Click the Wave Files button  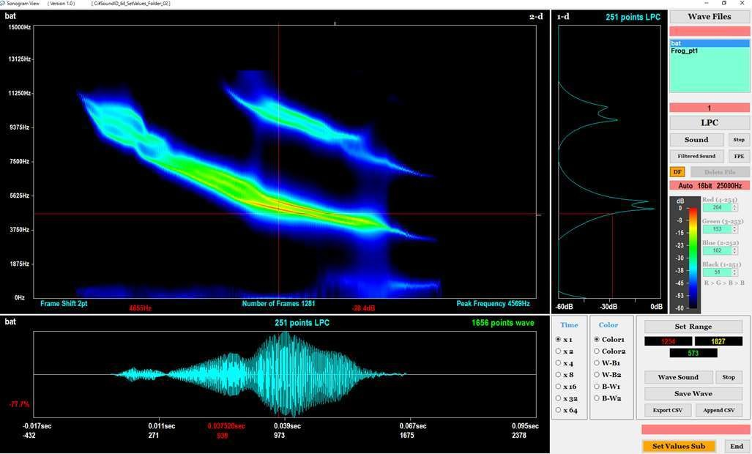pos(709,17)
